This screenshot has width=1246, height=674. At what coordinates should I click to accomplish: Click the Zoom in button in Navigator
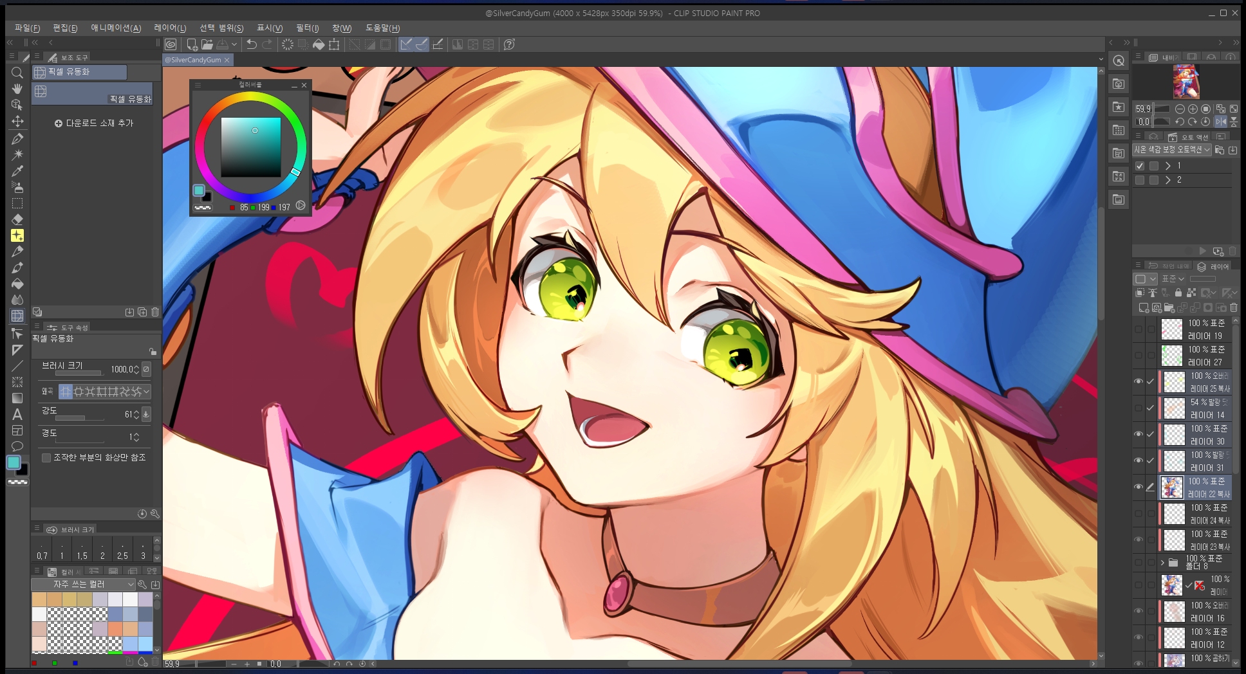(1193, 109)
